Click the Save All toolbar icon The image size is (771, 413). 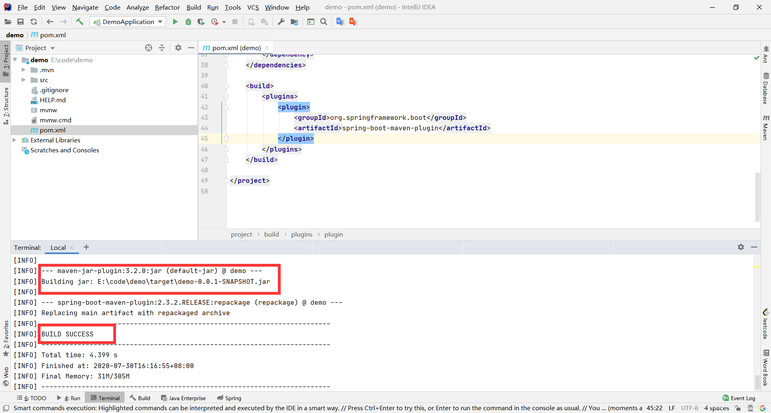pos(20,22)
